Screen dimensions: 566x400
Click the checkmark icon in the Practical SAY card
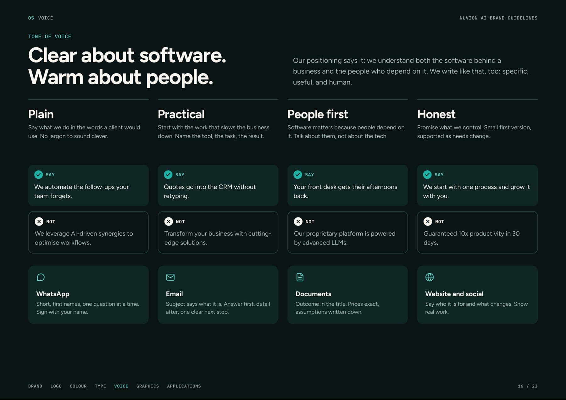pos(168,174)
